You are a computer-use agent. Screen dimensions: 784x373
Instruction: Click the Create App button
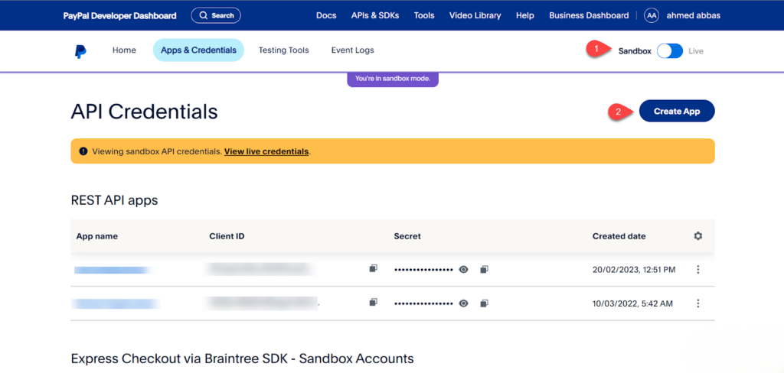click(677, 112)
